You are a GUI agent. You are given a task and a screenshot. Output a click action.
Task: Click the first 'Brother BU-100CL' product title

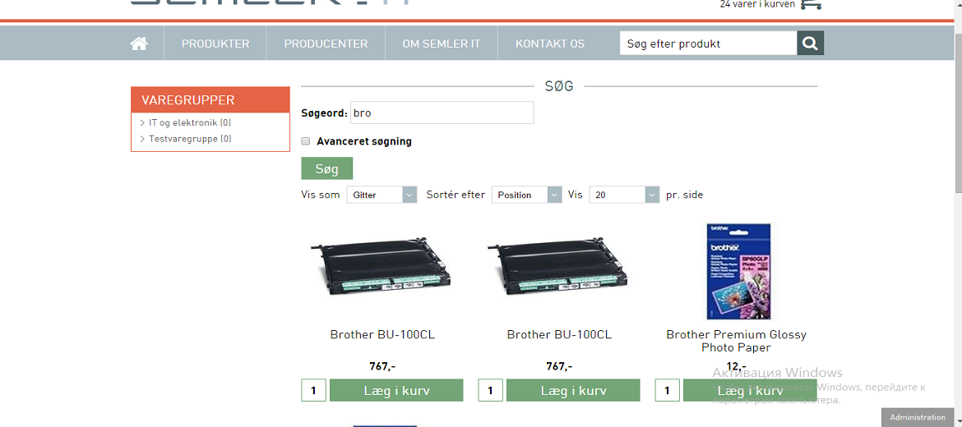pyautogui.click(x=382, y=335)
